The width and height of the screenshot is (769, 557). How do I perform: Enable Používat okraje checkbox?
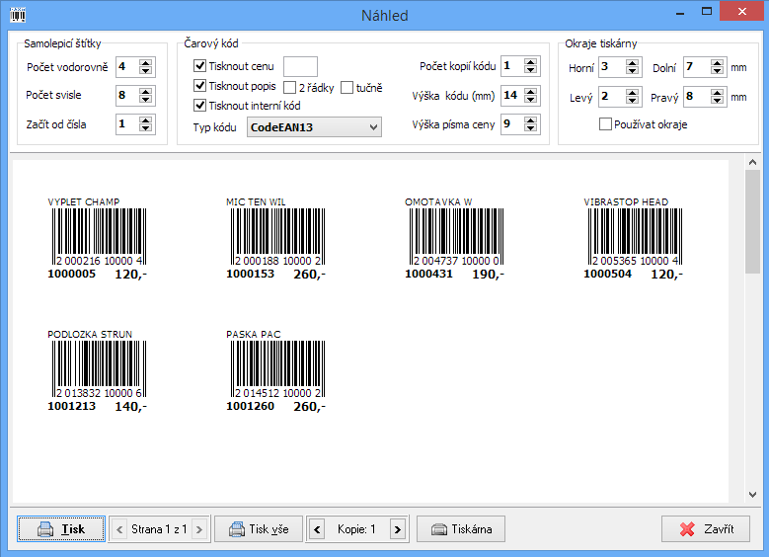tap(605, 124)
